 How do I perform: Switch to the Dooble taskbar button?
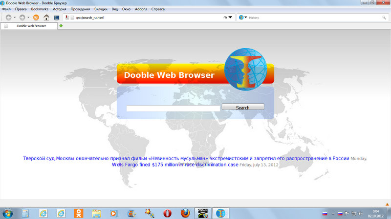(220, 213)
